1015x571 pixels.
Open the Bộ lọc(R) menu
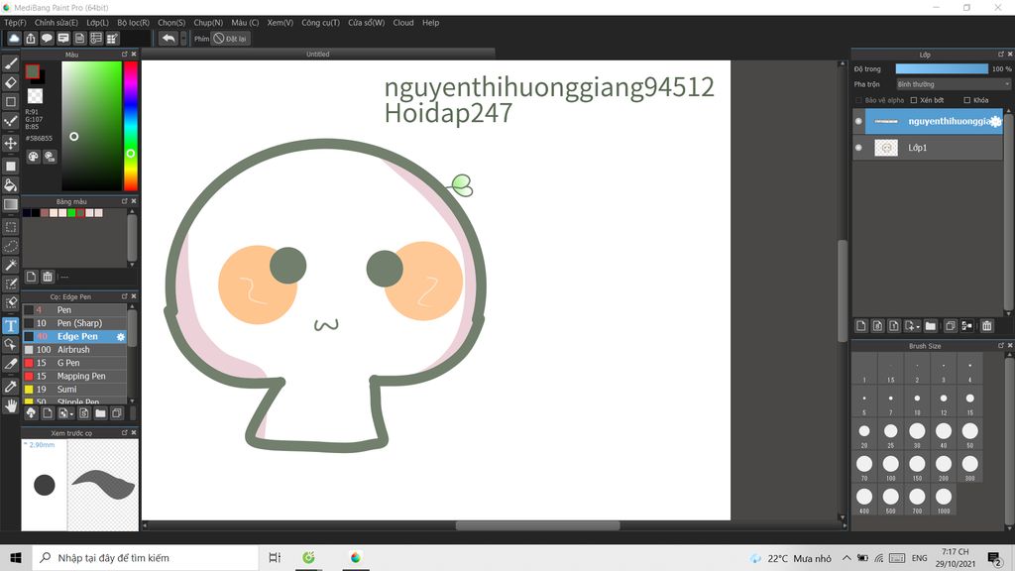[134, 23]
